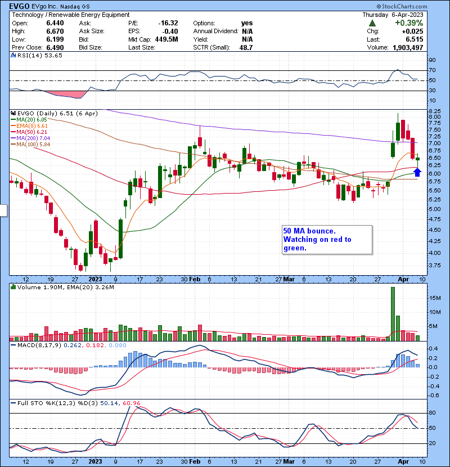Click the +0.39% percent change
This screenshot has height=467, width=450.
tap(409, 23)
